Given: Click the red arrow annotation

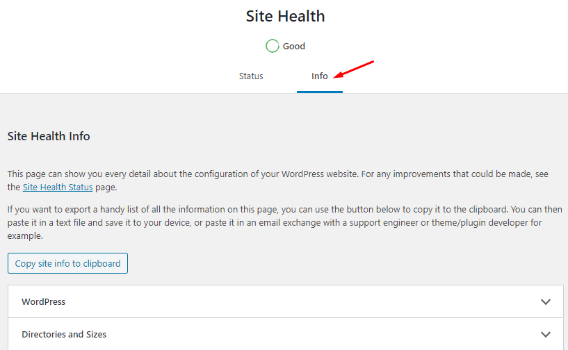Looking at the screenshot, I should (x=353, y=69).
